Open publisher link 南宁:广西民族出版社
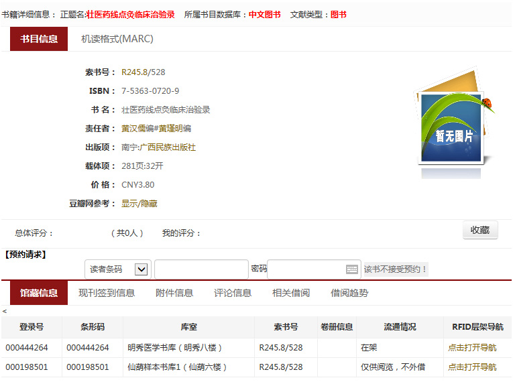Image resolution: width=513 pixels, height=382 pixels. 158,147
